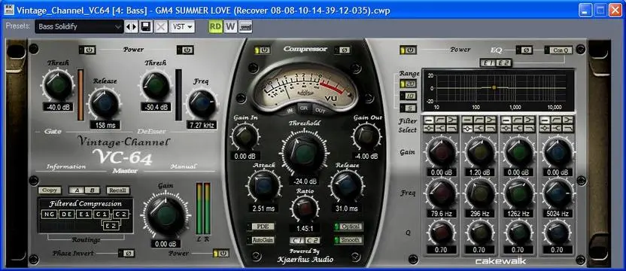Toggle the Compressor power switch

coord(263,50)
